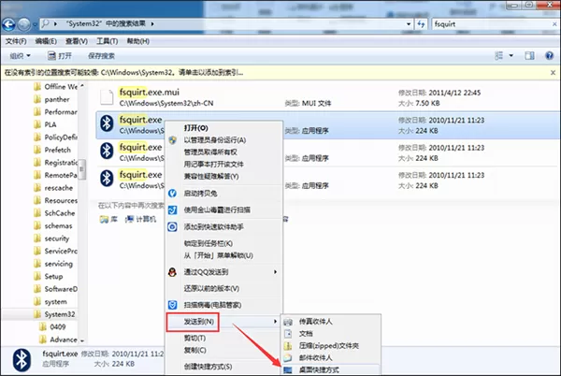Click the change view icon

(x=498, y=56)
